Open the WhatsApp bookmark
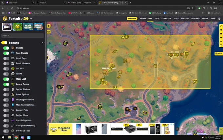 click(x=155, y=13)
